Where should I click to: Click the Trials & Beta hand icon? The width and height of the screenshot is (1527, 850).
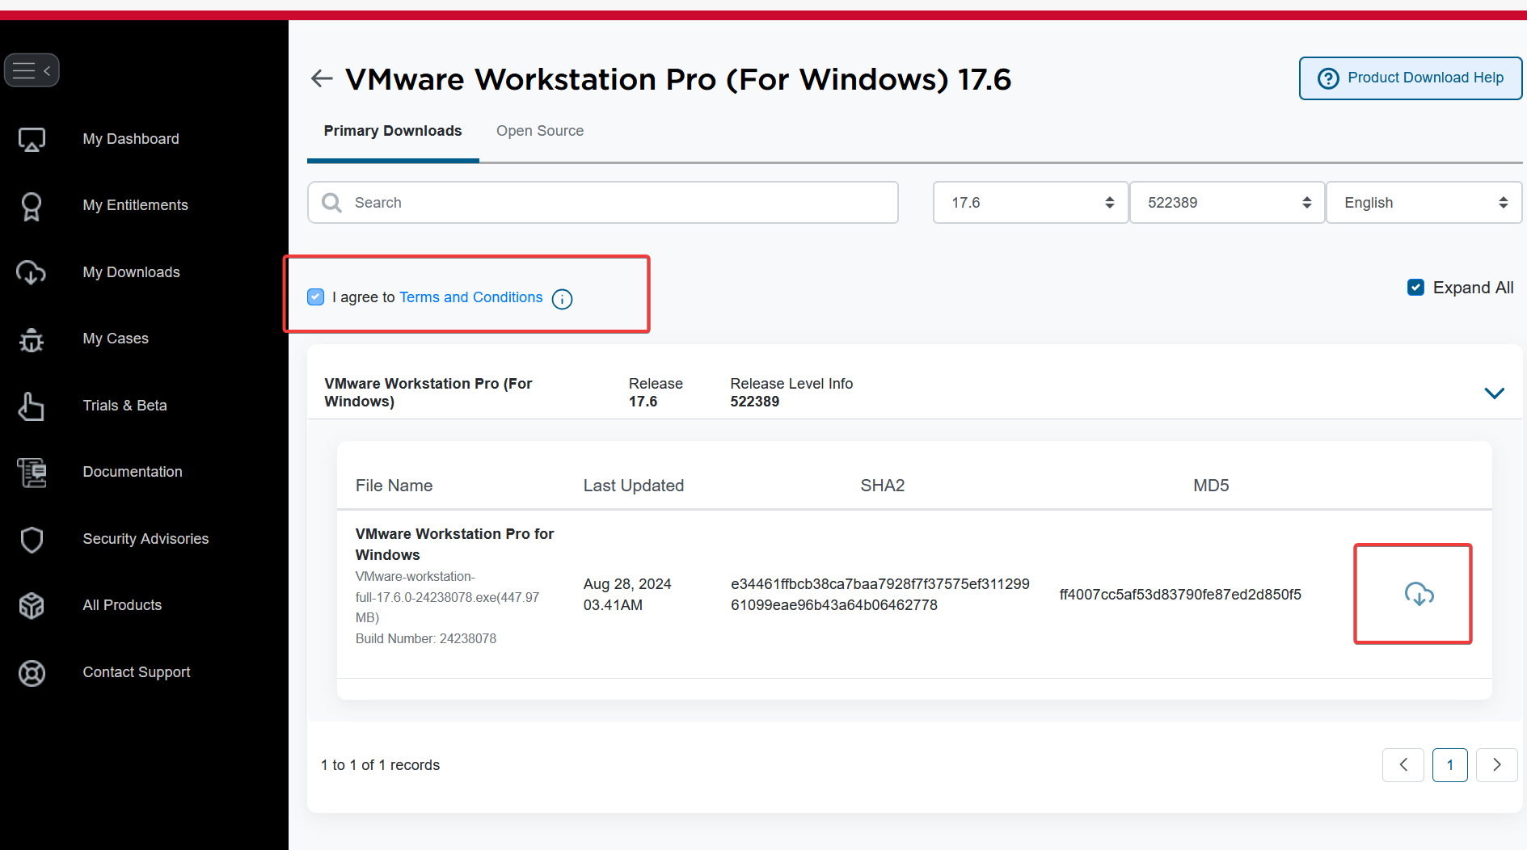[32, 406]
